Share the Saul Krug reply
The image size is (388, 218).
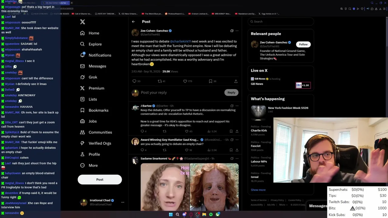pos(237,150)
